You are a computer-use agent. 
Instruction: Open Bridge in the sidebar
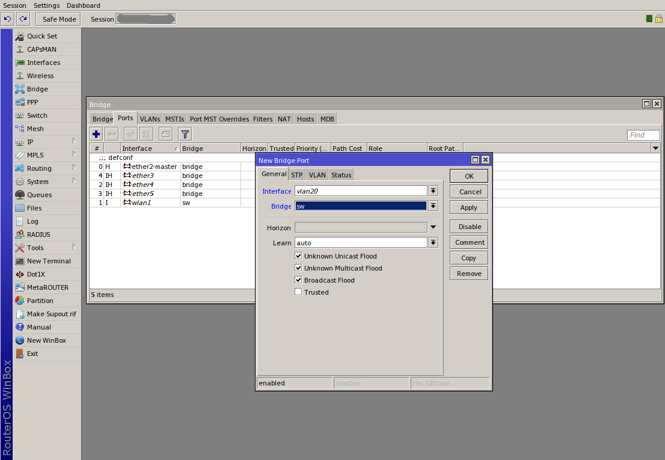point(37,89)
